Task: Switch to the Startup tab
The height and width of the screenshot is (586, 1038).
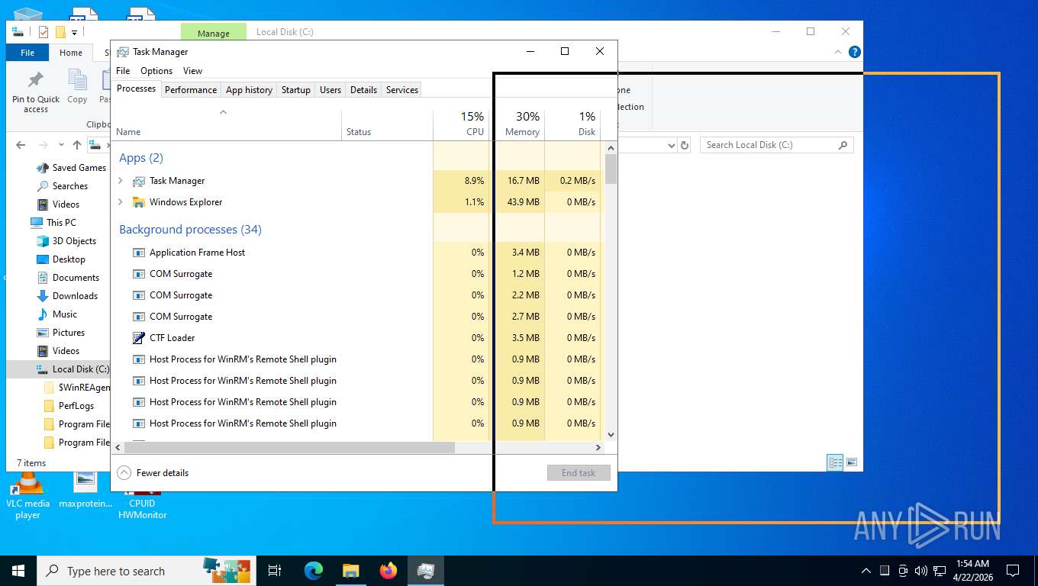Action: tap(296, 90)
